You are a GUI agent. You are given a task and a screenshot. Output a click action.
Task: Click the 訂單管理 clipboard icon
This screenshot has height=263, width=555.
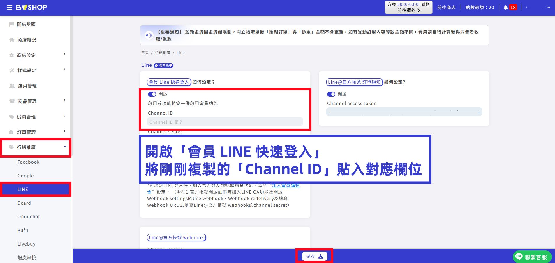click(x=11, y=132)
